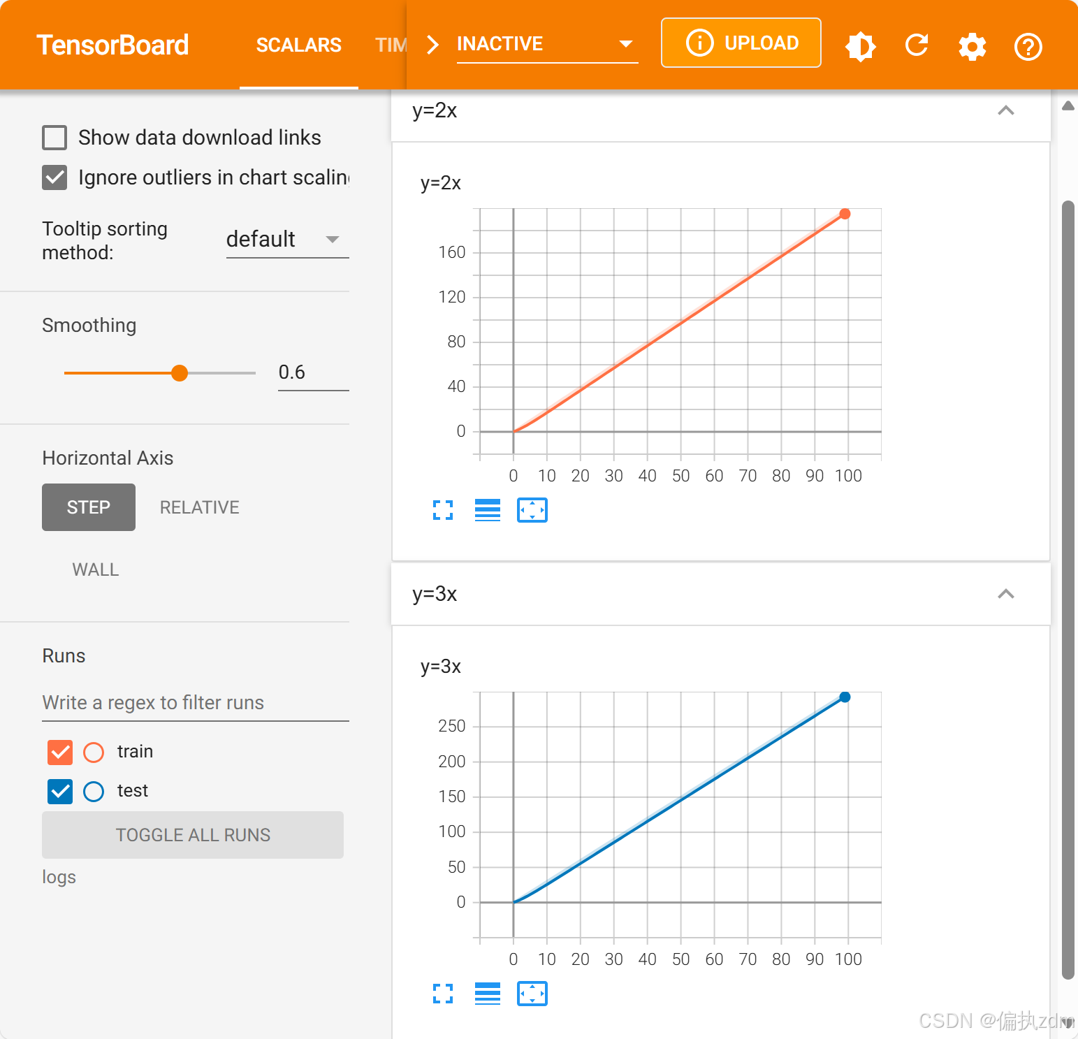
Task: Click the Smoothing slider handle
Action: coord(180,373)
